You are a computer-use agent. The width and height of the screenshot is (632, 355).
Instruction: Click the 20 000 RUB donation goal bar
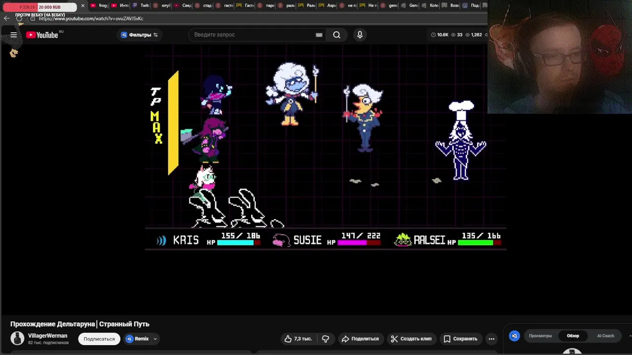click(39, 7)
